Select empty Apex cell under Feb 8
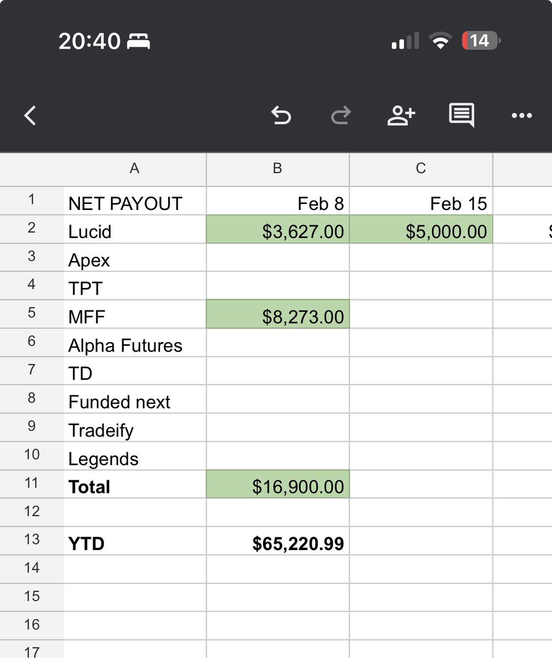Viewport: 552px width, 658px height. (x=278, y=258)
